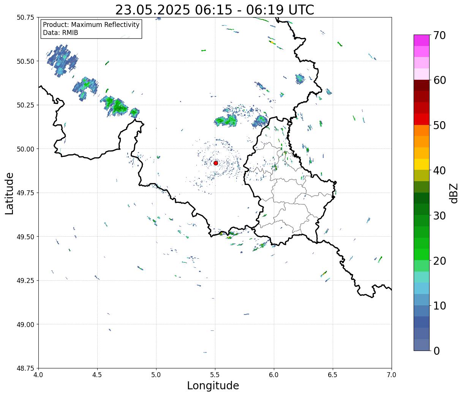The height and width of the screenshot is (395, 463).
Task: Click the 5.5 longitude tick label
Action: pyautogui.click(x=215, y=375)
